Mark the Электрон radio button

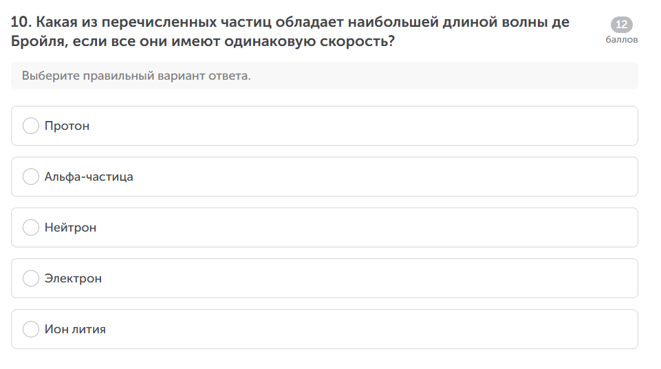point(31,278)
